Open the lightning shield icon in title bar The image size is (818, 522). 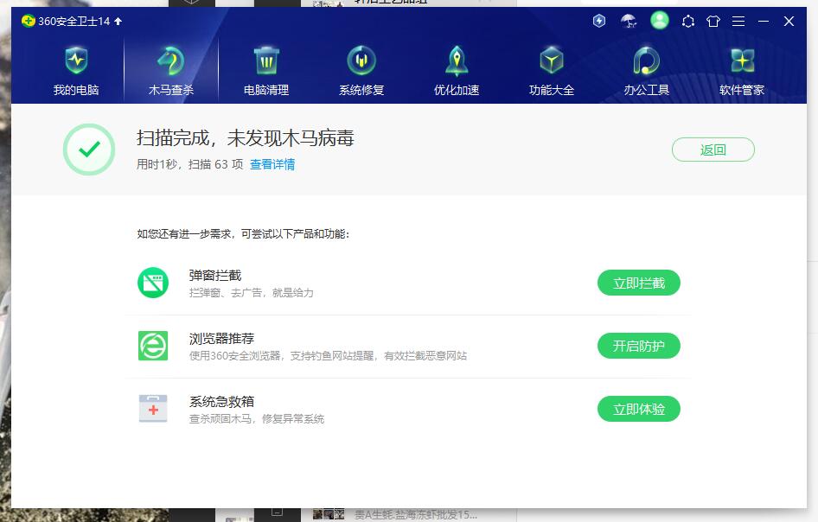pos(599,21)
